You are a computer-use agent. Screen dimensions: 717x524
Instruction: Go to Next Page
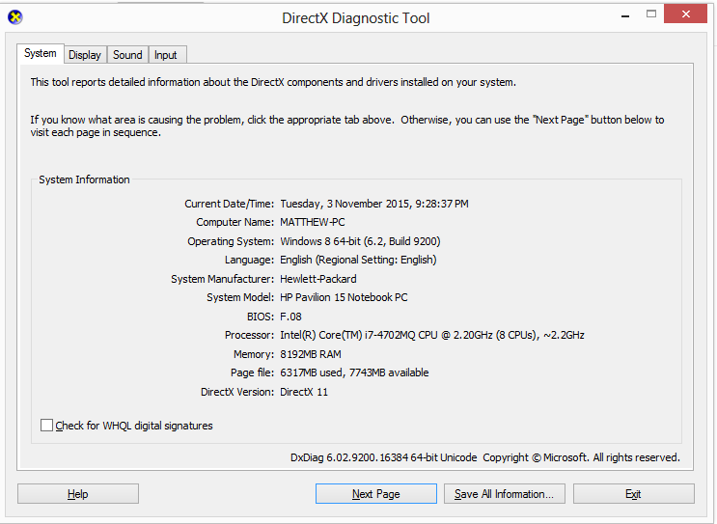tap(376, 494)
